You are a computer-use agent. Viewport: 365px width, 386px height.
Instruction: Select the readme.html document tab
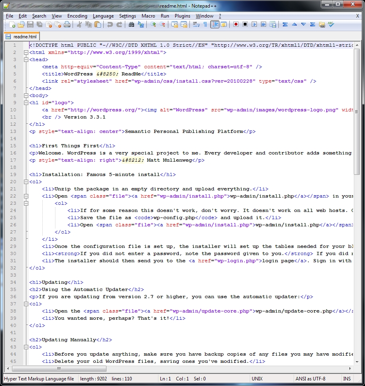point(22,37)
